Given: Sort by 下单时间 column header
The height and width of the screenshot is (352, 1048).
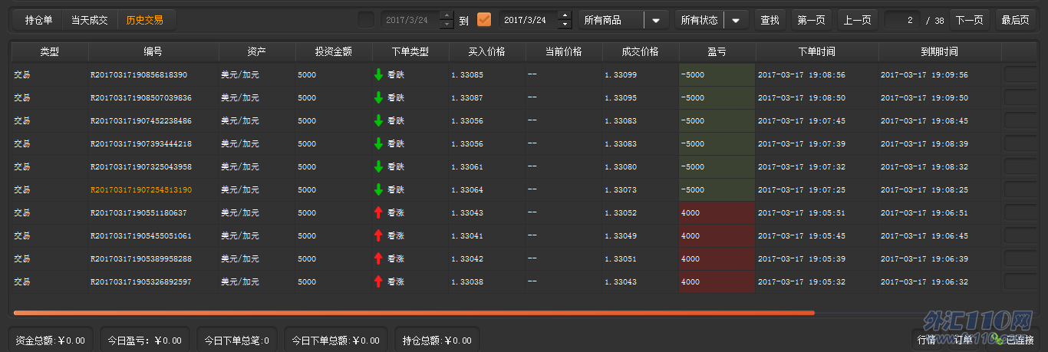Looking at the screenshot, I should pyautogui.click(x=817, y=51).
